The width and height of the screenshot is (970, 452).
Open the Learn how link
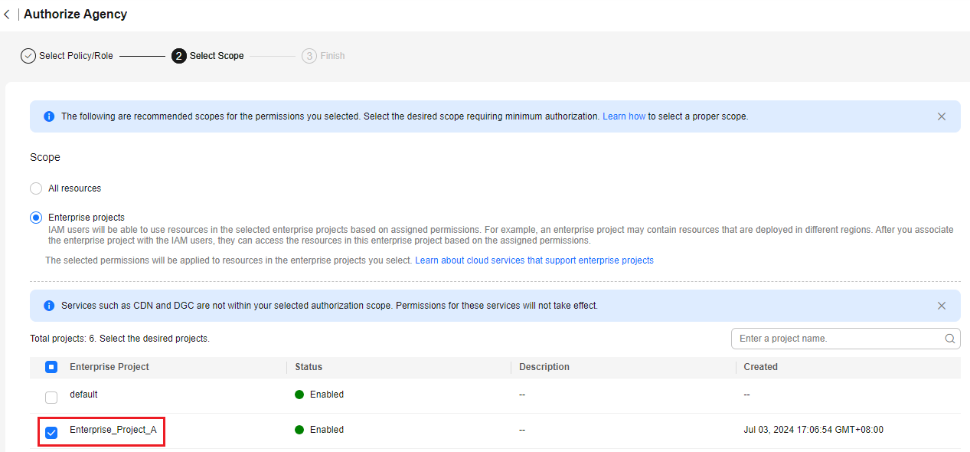(624, 116)
